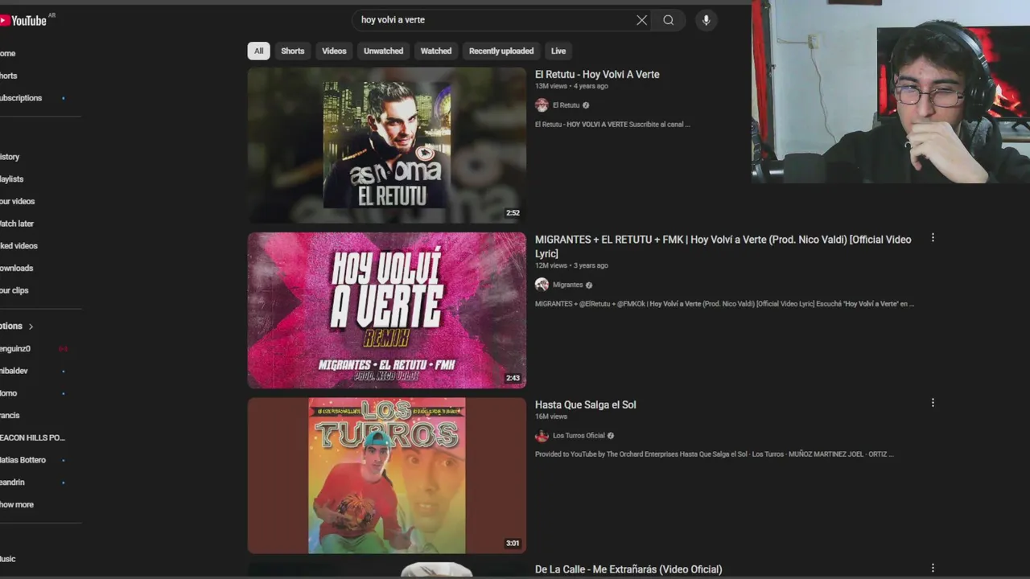The image size is (1030, 579).
Task: Select the Unwatched filter chip
Action: click(x=383, y=51)
